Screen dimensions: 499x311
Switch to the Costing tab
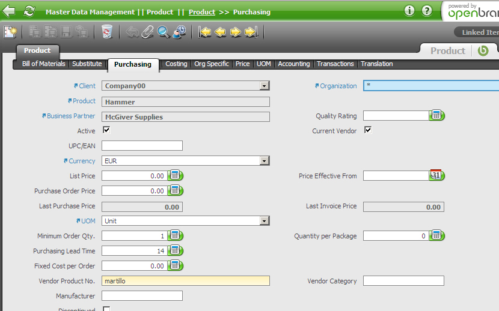[176, 64]
